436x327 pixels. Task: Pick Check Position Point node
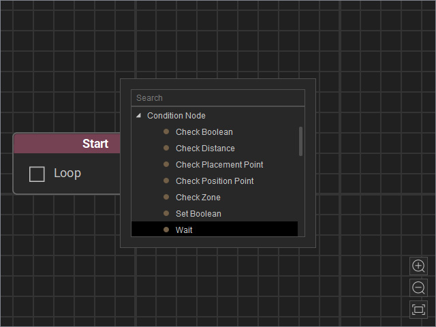(215, 181)
